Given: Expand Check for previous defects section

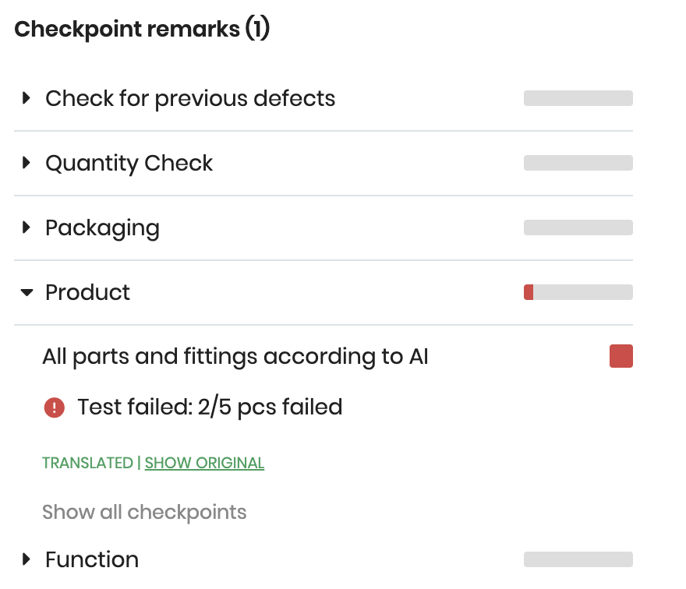Looking at the screenshot, I should [x=27, y=99].
